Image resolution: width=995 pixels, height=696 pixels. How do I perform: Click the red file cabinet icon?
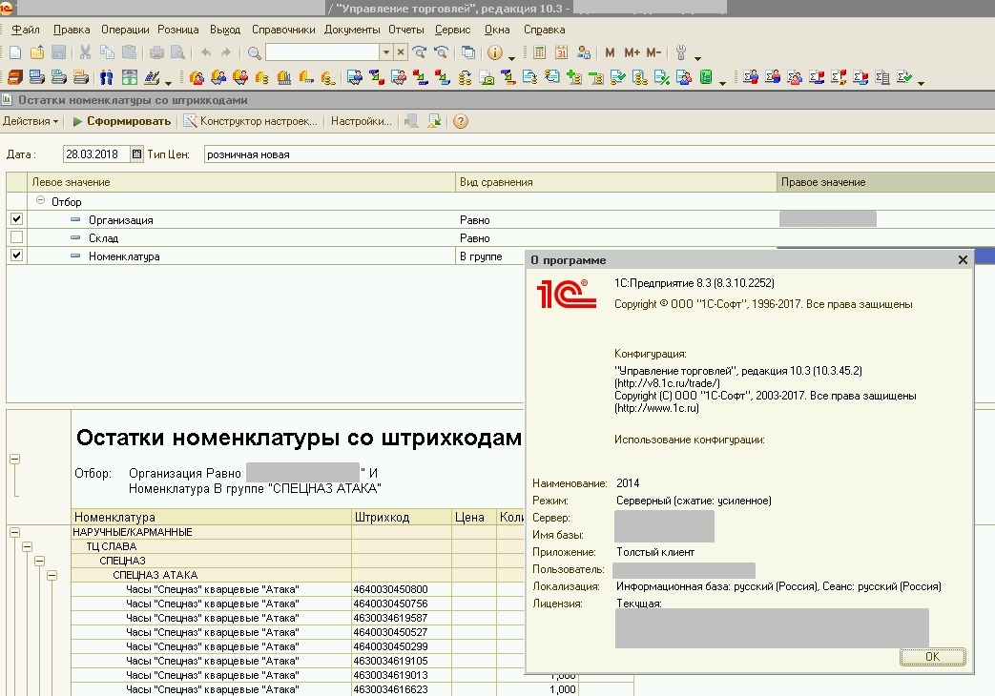(x=15, y=77)
